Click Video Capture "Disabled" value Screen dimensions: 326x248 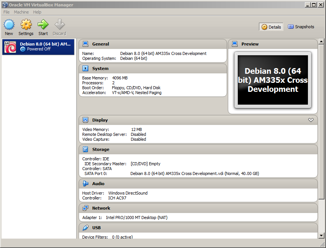click(138, 140)
